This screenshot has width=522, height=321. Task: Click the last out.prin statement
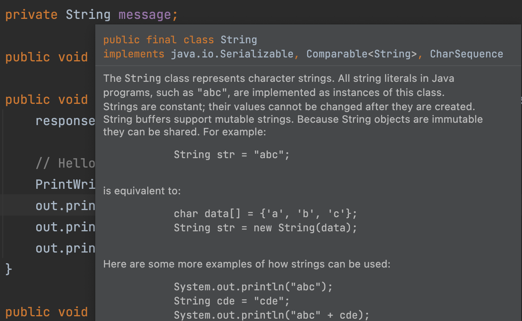(65, 248)
